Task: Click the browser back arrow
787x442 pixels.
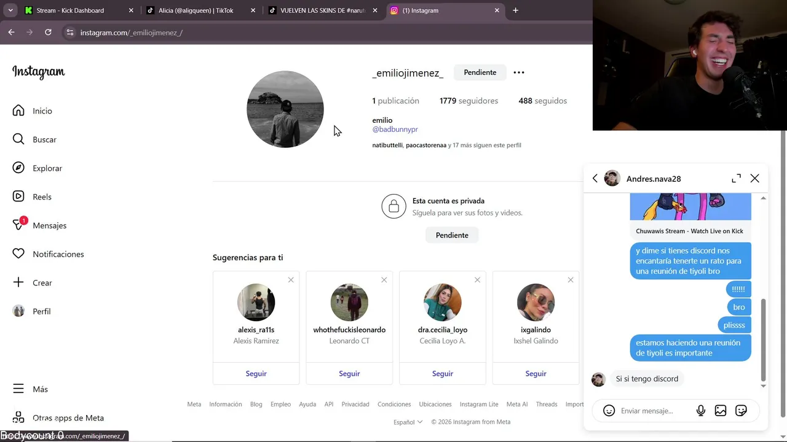Action: tap(11, 32)
